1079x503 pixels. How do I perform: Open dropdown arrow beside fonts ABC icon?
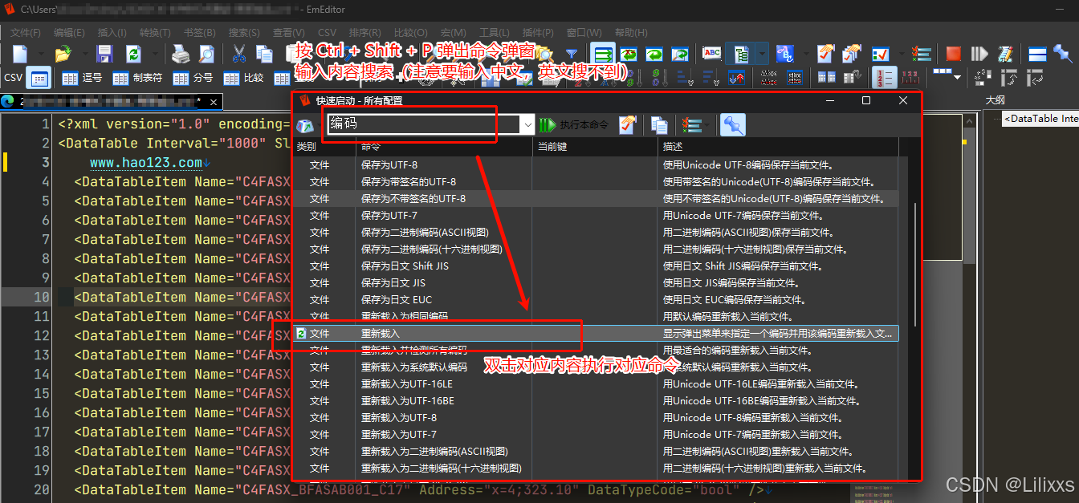tap(806, 54)
